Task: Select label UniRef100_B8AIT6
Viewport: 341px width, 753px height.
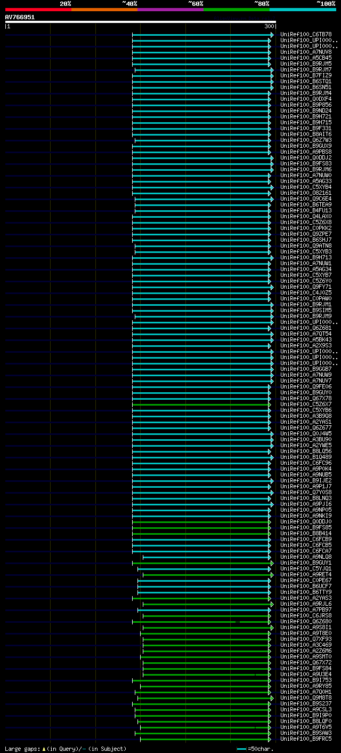Action: (x=306, y=134)
